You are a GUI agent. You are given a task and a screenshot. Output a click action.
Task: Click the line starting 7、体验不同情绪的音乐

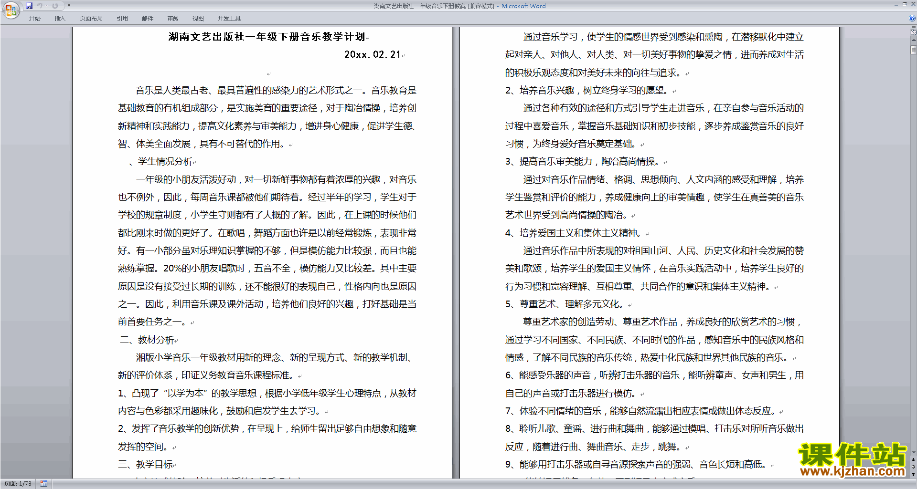pyautogui.click(x=641, y=411)
